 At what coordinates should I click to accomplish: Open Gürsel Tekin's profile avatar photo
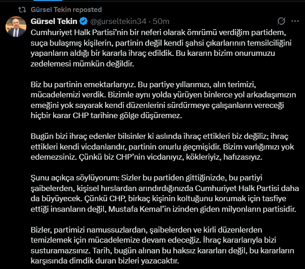click(x=16, y=27)
